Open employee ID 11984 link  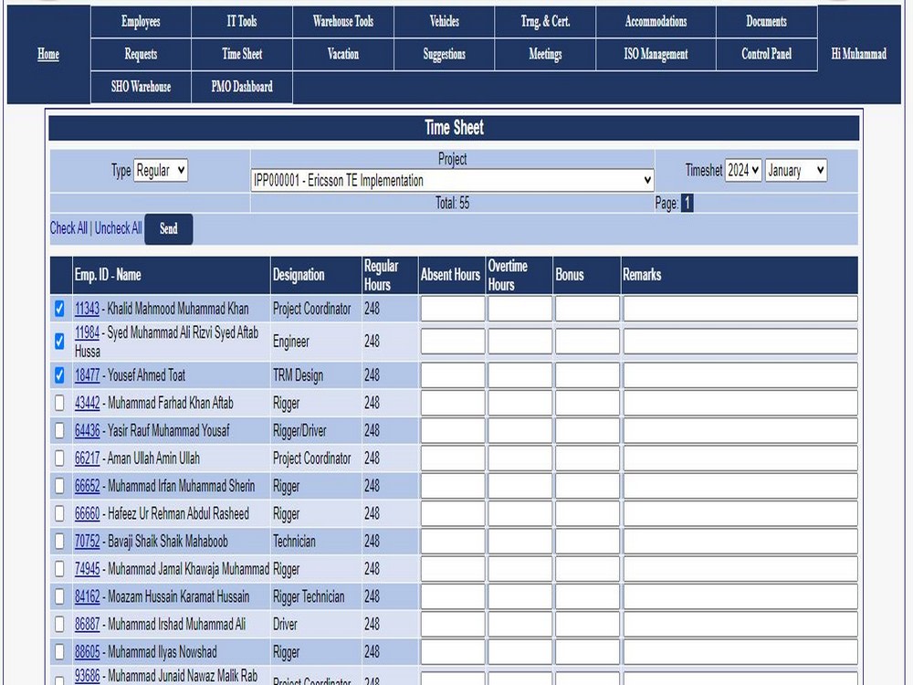tap(88, 332)
